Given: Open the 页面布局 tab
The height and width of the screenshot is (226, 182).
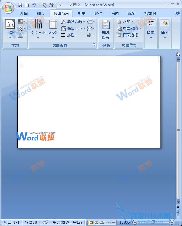Looking at the screenshot, I should pos(61,13).
